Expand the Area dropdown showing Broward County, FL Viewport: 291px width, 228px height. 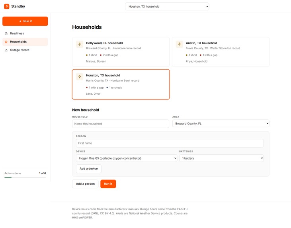[221, 124]
